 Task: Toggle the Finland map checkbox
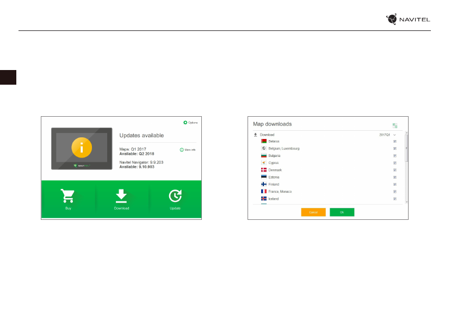(395, 185)
